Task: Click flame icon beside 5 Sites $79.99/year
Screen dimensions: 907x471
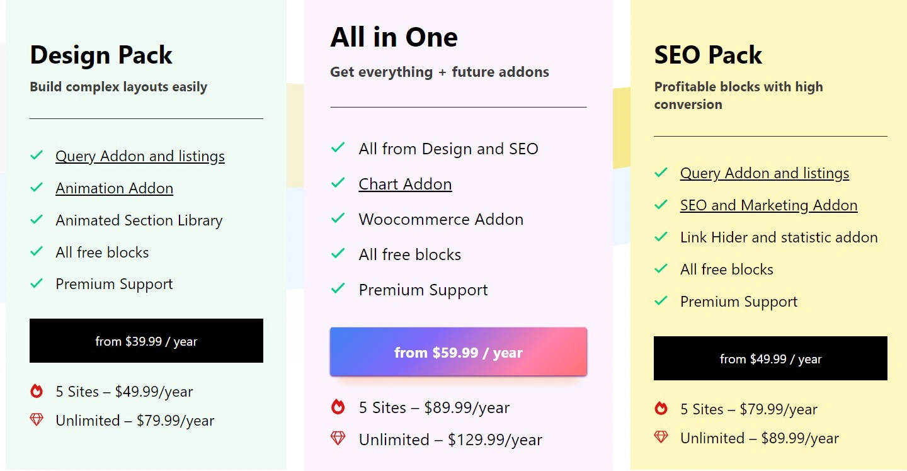Action: (661, 409)
